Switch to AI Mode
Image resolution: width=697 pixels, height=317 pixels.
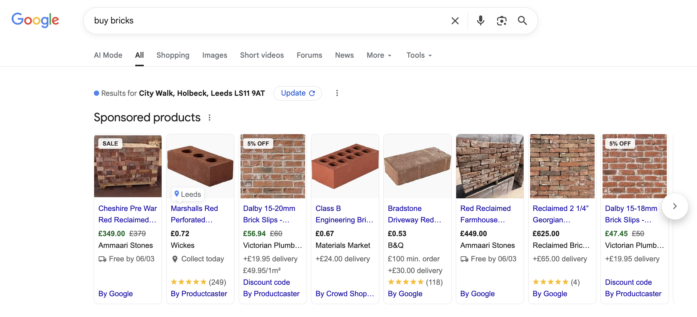click(x=108, y=55)
